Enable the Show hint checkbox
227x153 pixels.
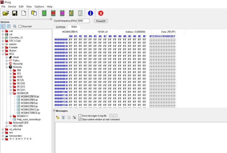(x=20, y=27)
